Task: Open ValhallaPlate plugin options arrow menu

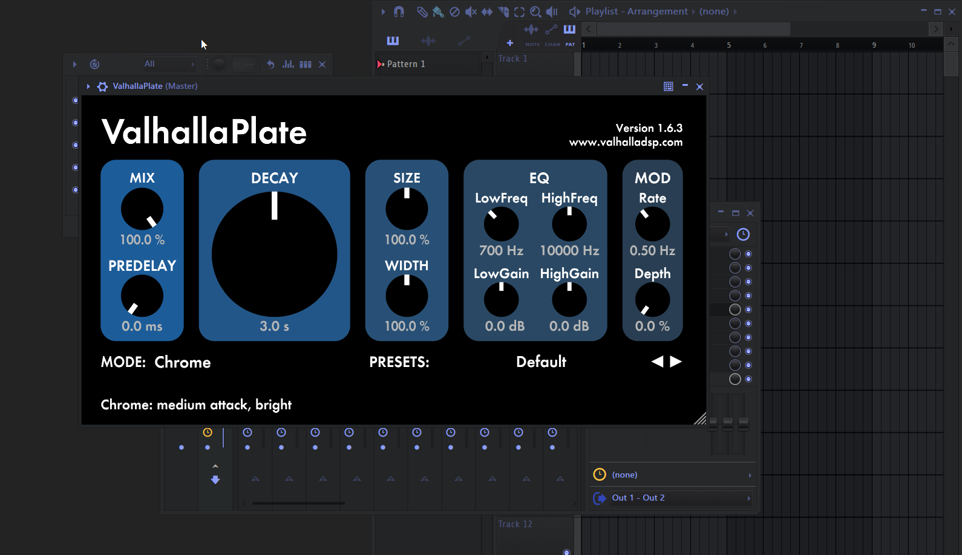Action: pyautogui.click(x=88, y=86)
